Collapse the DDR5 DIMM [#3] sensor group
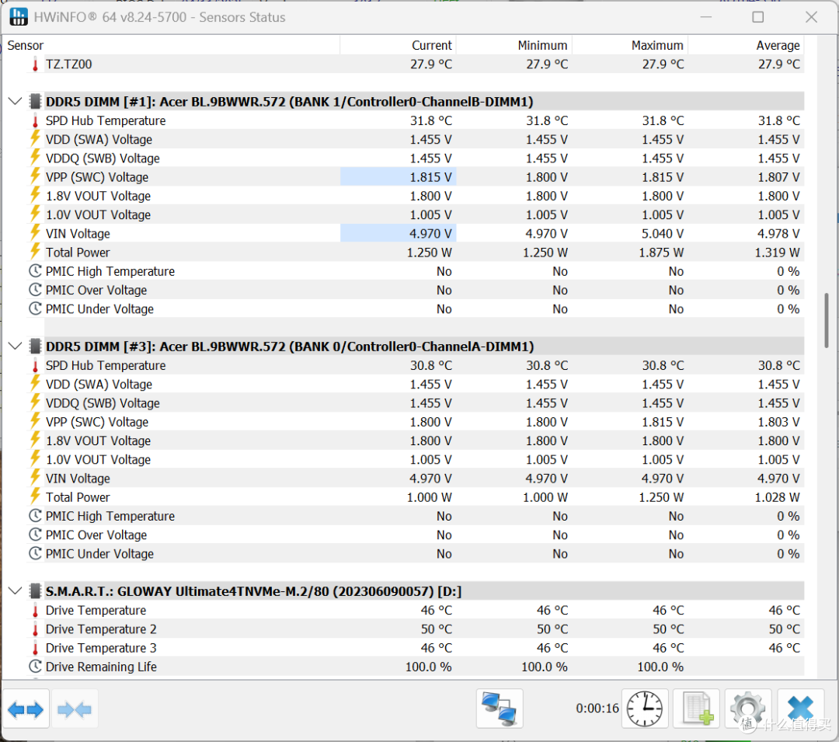The width and height of the screenshot is (839, 742). [x=16, y=346]
